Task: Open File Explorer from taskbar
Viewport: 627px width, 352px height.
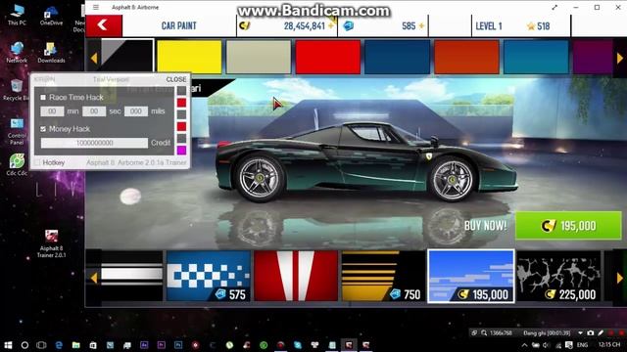Action: tap(76, 345)
